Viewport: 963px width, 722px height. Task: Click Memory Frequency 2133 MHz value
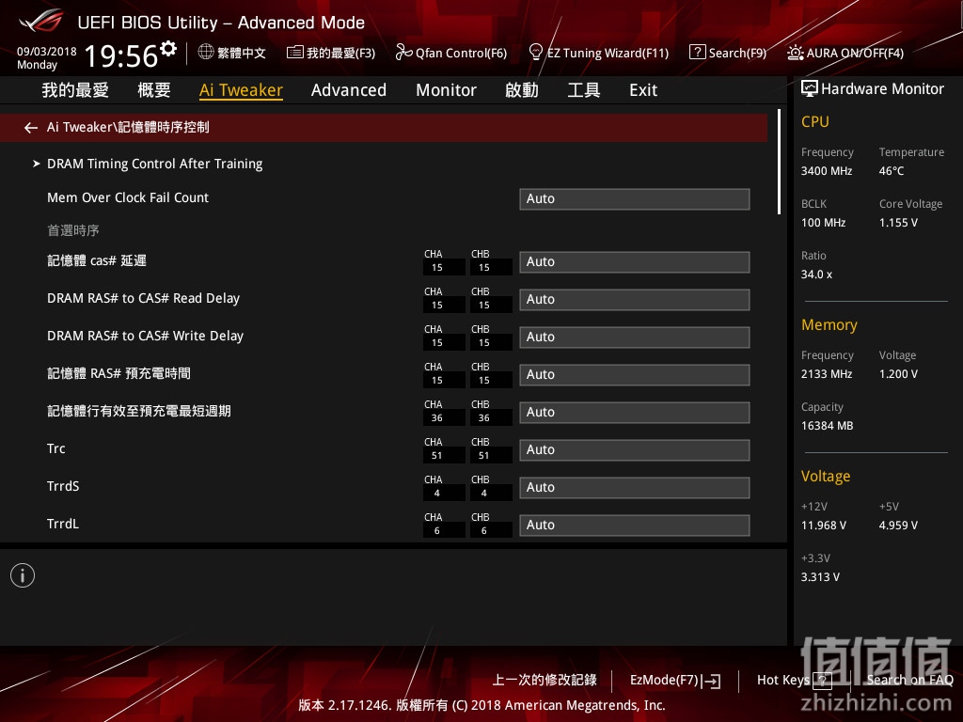pos(827,374)
